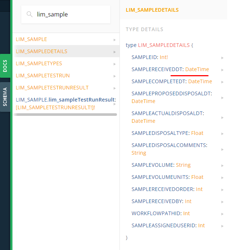Open LIM_SAMPLETESTRUN search result

[x=43, y=76]
